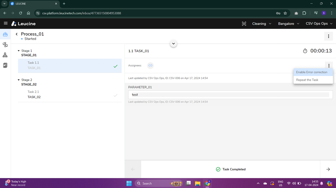Click the browser home button

(28, 13)
